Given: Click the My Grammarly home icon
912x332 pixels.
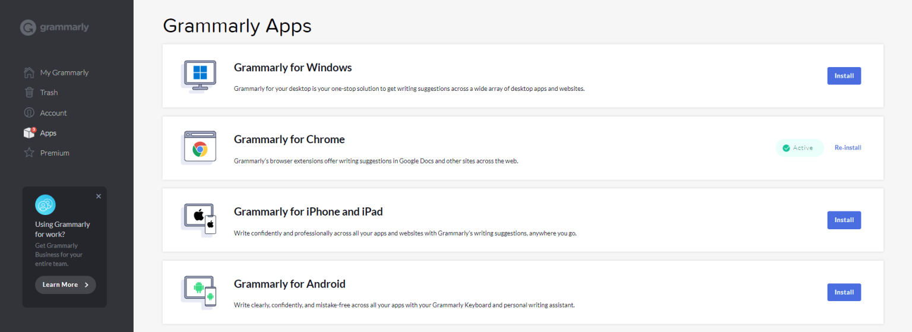Looking at the screenshot, I should click(x=29, y=72).
